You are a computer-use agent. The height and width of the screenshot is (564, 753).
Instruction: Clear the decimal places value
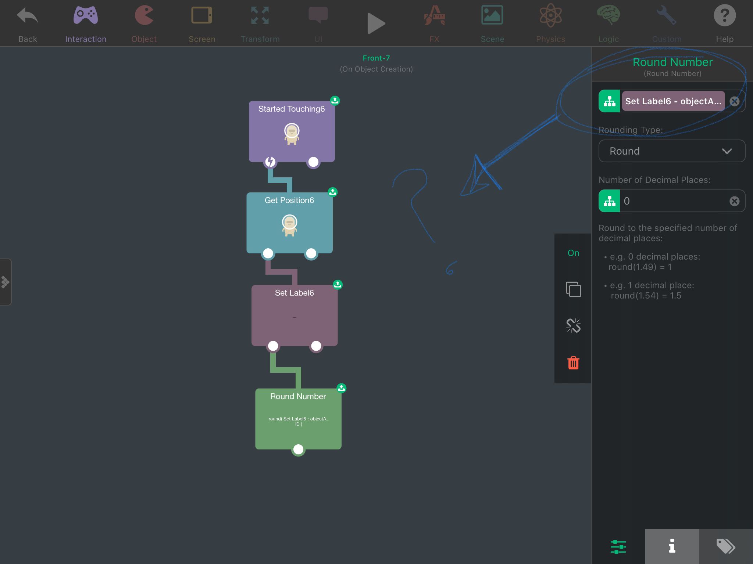[734, 201]
